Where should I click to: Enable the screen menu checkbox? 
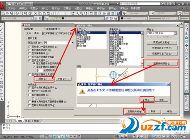pos(30,53)
